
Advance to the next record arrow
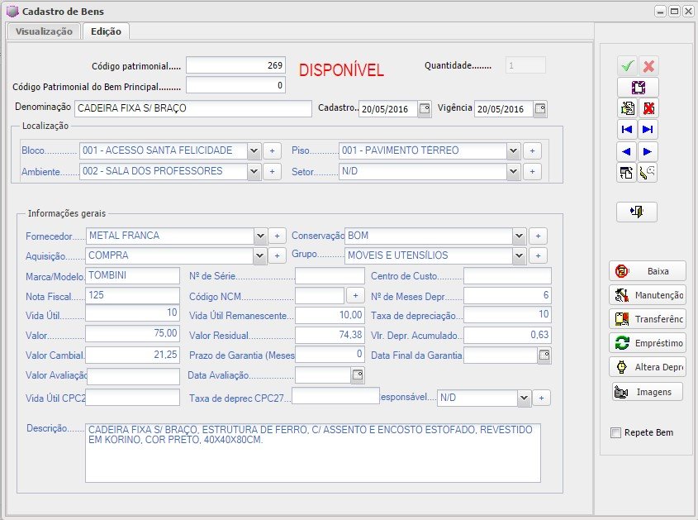coord(648,151)
